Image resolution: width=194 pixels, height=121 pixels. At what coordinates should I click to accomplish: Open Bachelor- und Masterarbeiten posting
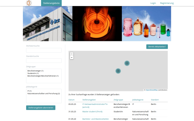point(95,119)
